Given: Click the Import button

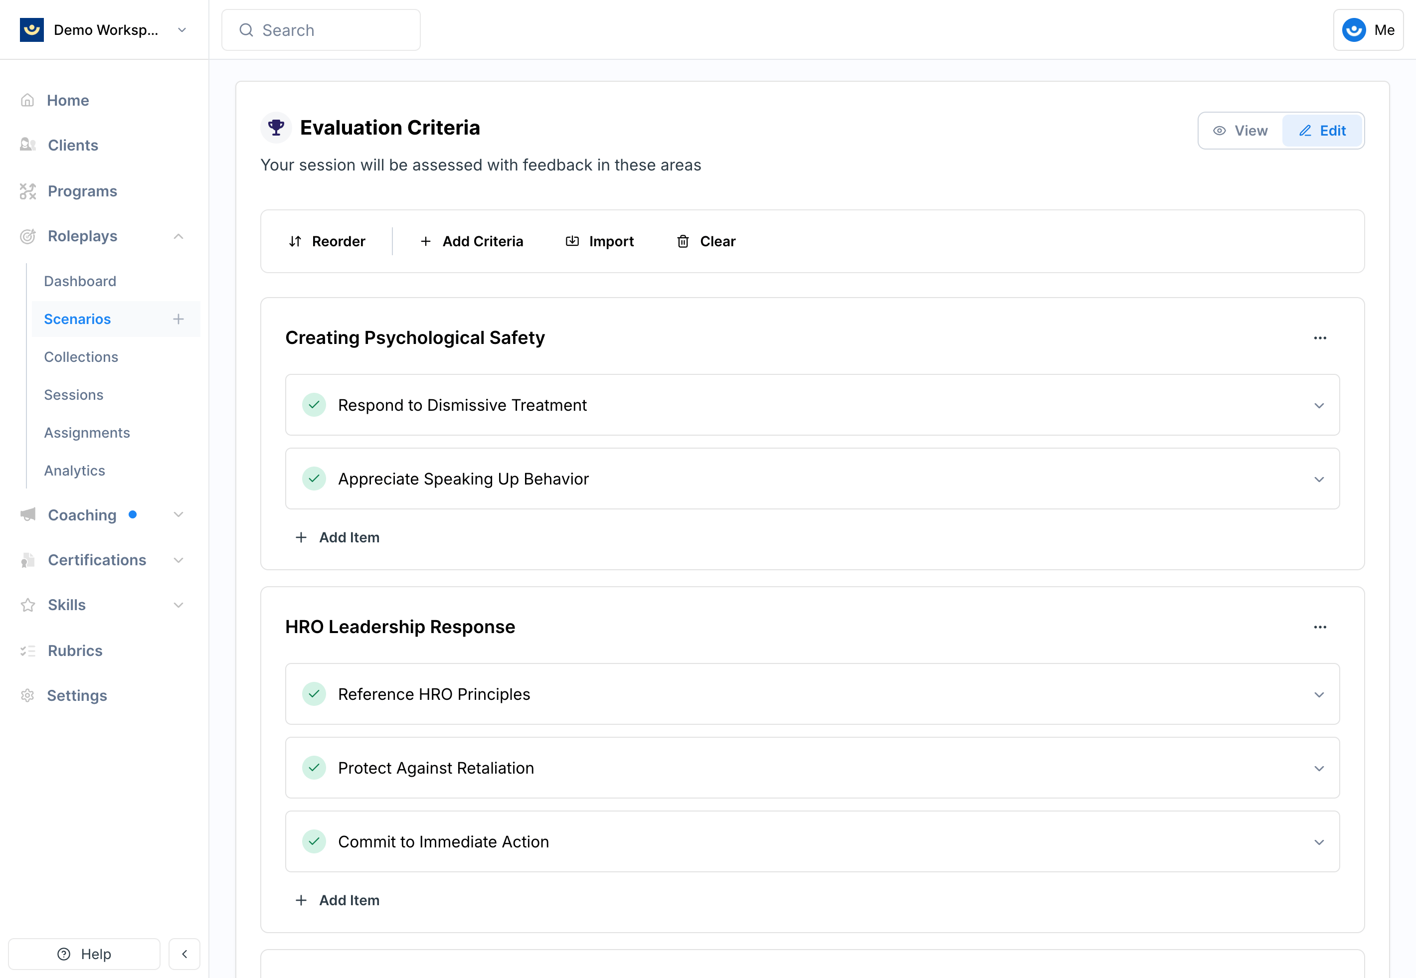Looking at the screenshot, I should (599, 241).
